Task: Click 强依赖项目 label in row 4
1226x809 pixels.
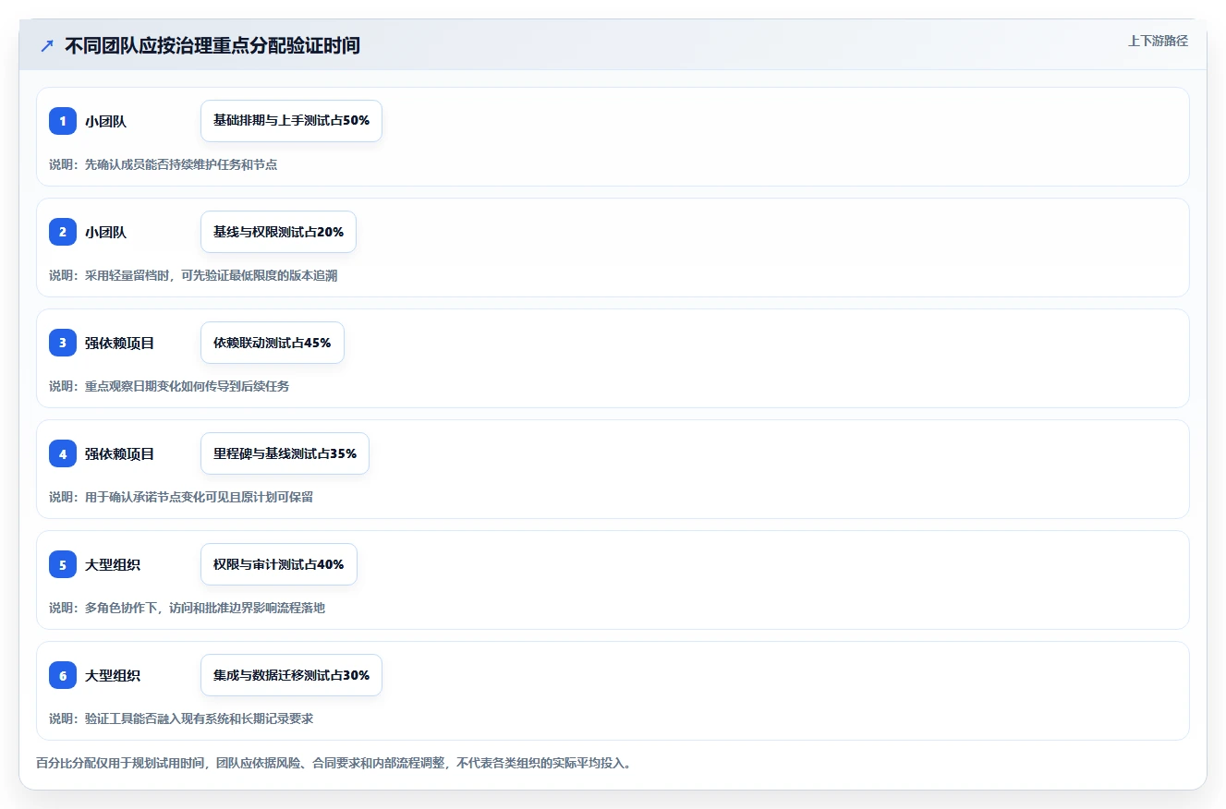Action: pyautogui.click(x=119, y=453)
